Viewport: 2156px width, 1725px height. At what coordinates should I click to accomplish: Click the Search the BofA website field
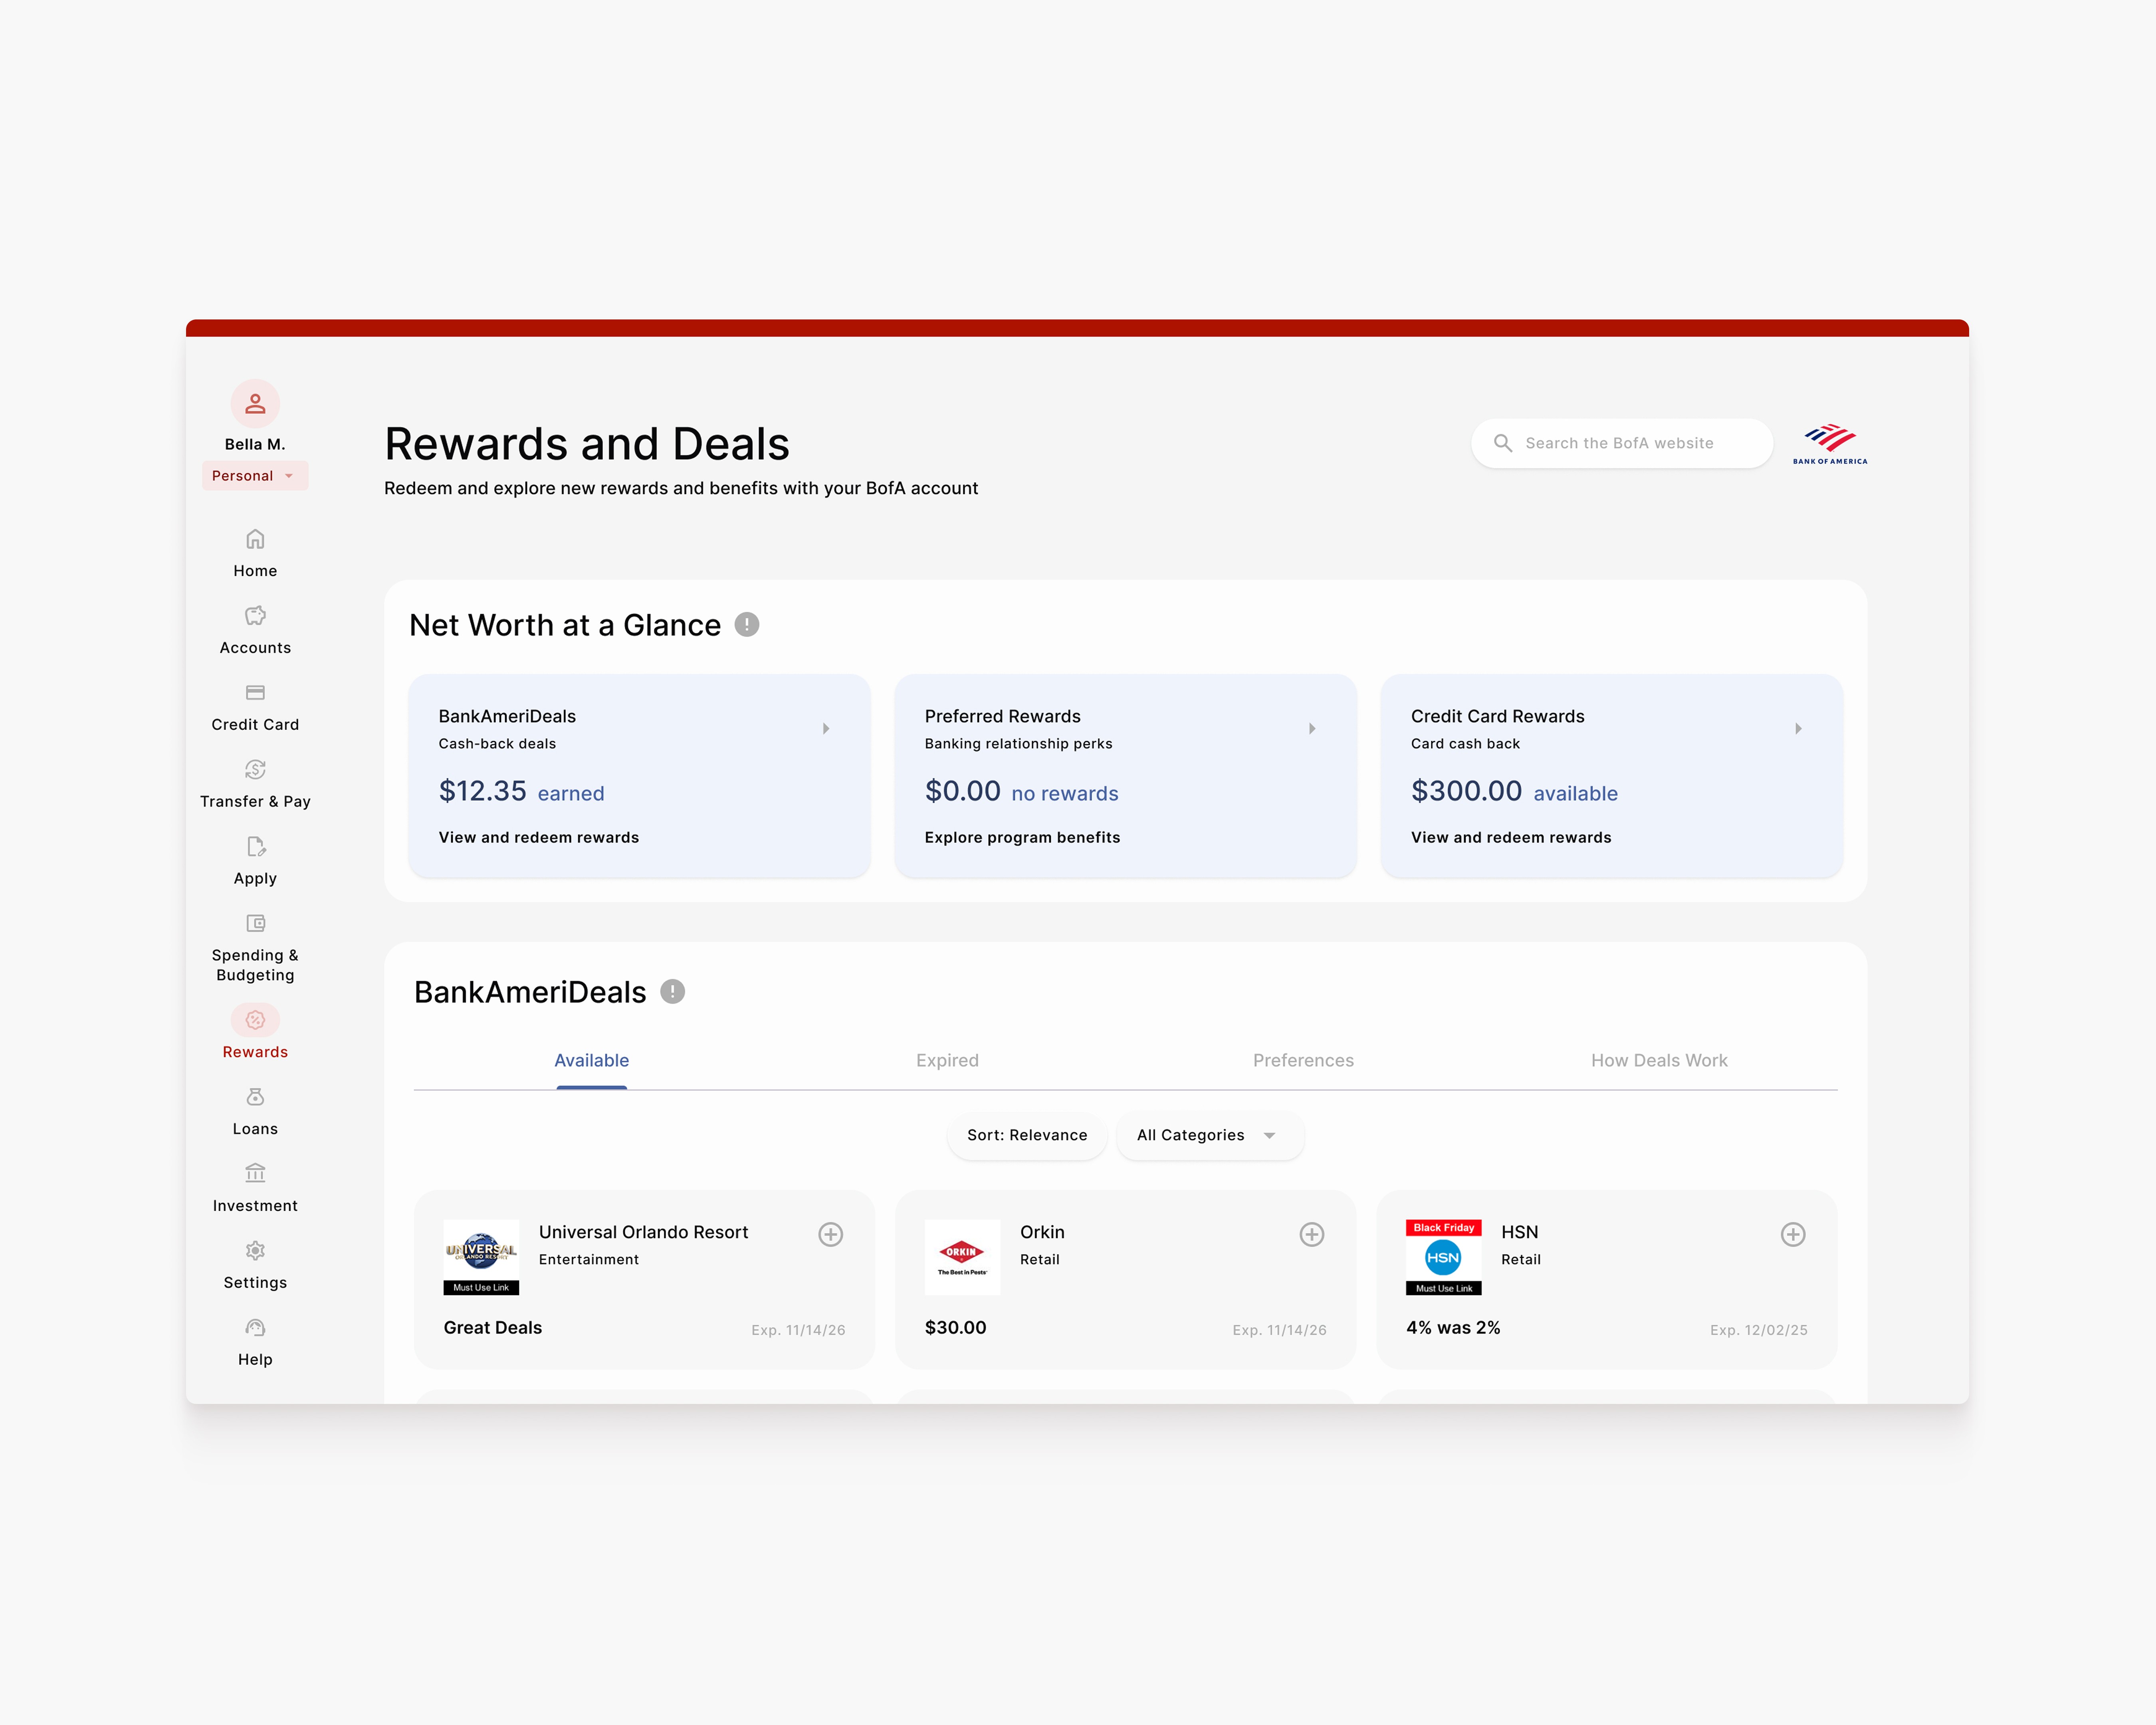click(x=1620, y=443)
